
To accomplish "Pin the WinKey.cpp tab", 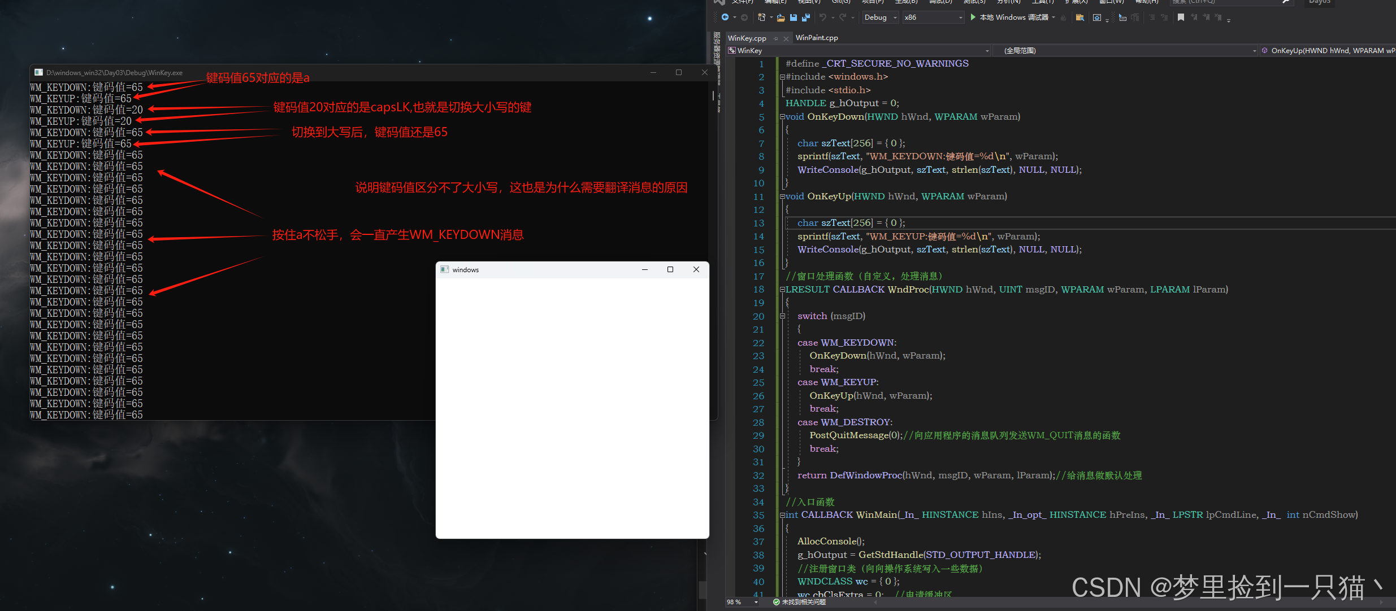I will 776,38.
